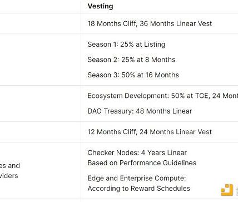The width and height of the screenshot is (238, 202).
Task: Select the Season 3: 50% at 16 Months line
Action: click(x=133, y=75)
